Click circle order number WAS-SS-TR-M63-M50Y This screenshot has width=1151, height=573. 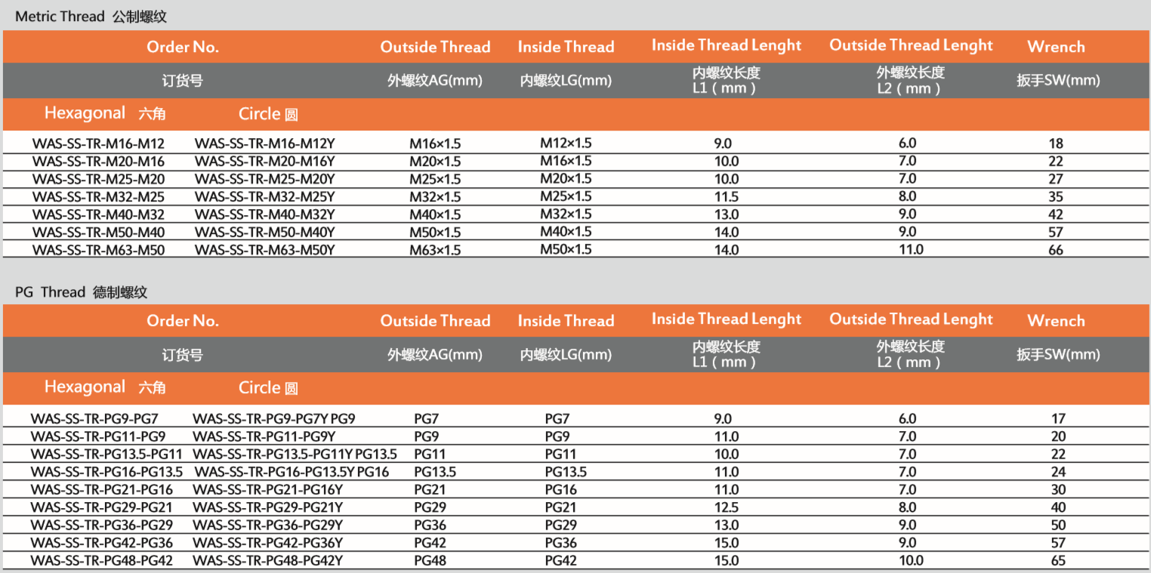click(264, 250)
